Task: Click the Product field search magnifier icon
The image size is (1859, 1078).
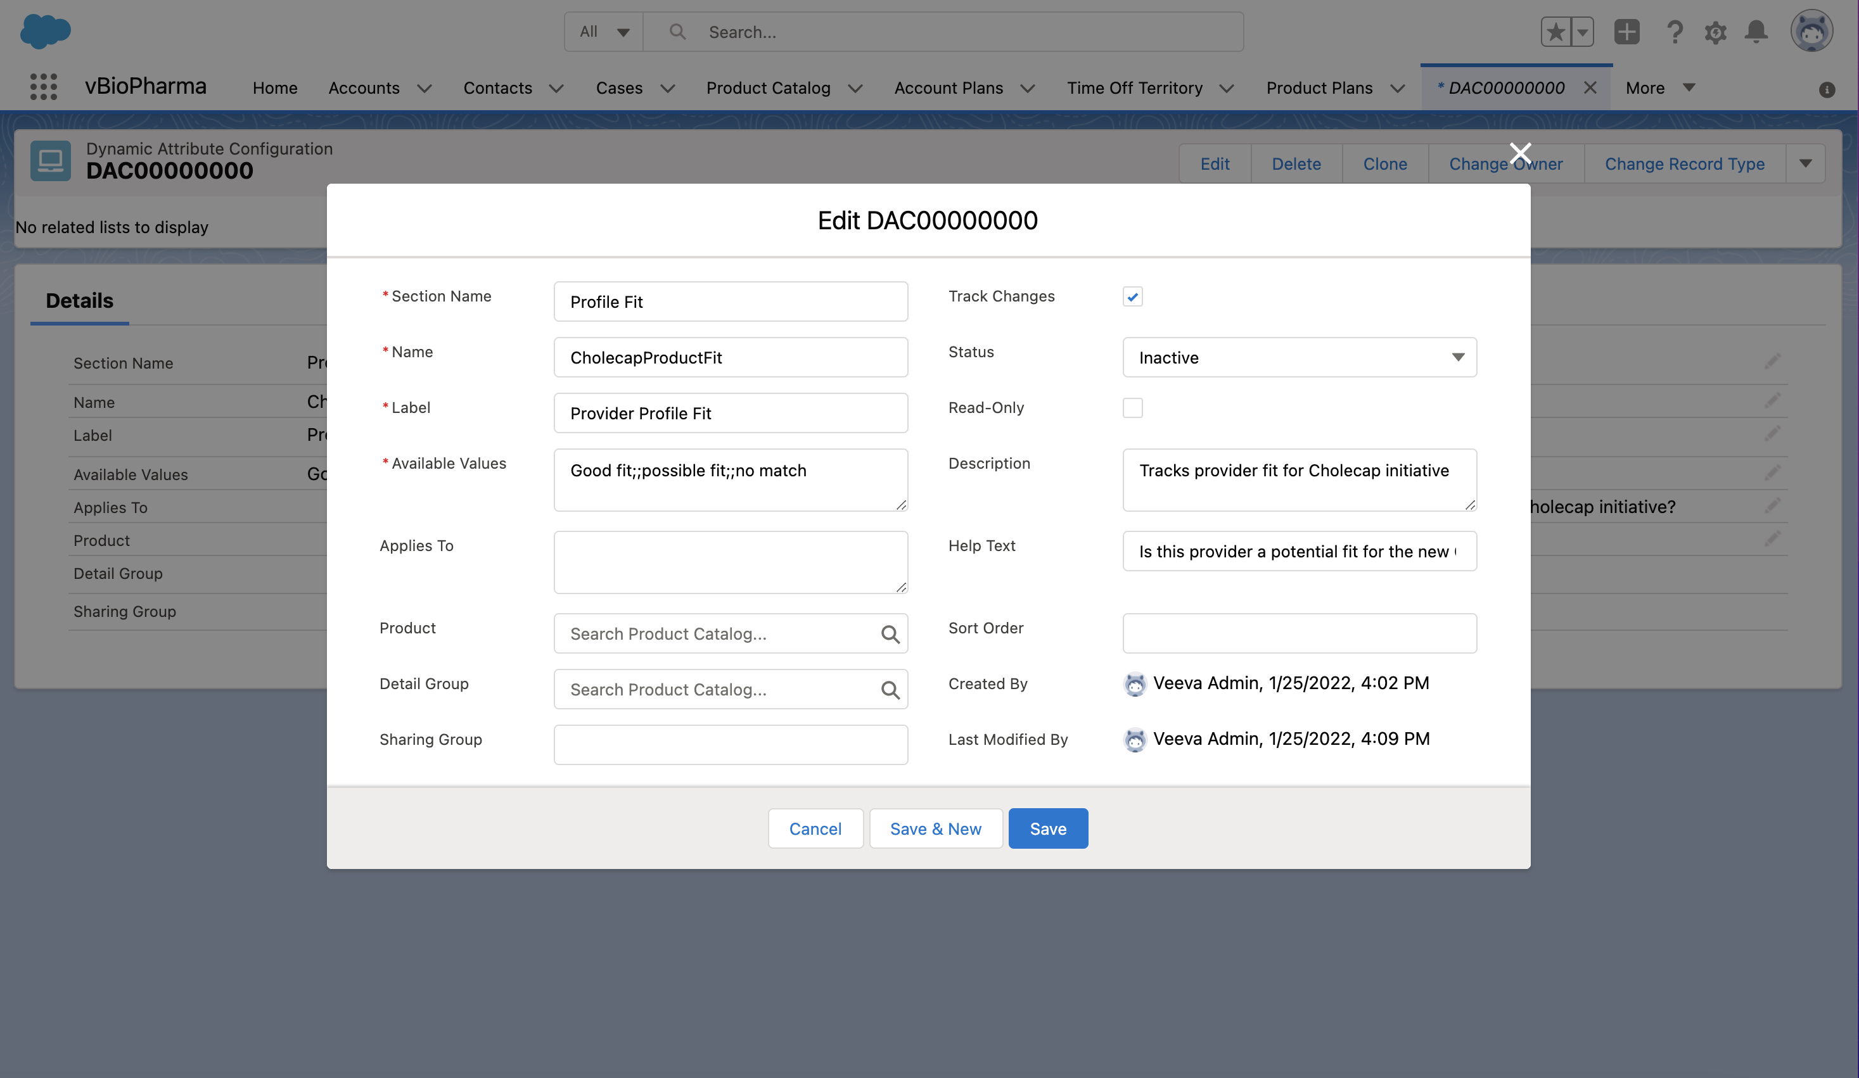Action: (890, 634)
